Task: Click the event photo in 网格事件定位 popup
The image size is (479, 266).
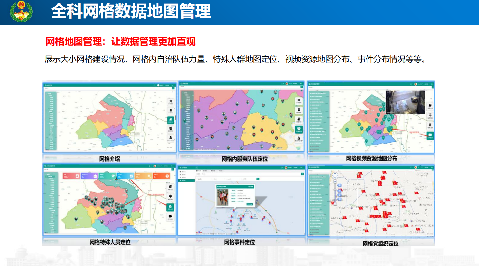Action: coord(223,197)
